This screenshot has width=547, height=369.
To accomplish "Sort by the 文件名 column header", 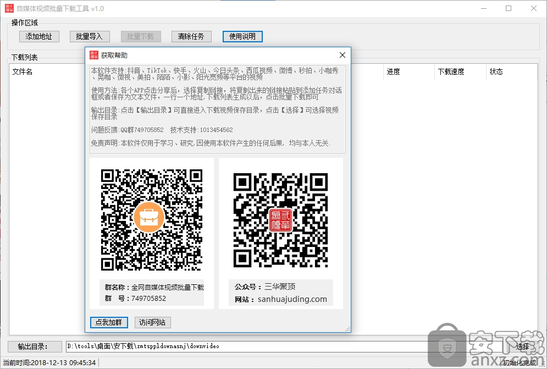I will point(23,71).
